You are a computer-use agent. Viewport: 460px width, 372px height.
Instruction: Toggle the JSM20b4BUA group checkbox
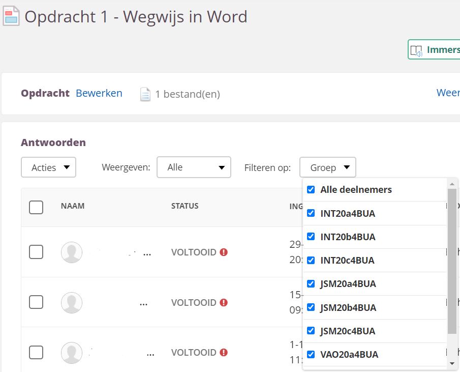coord(311,307)
